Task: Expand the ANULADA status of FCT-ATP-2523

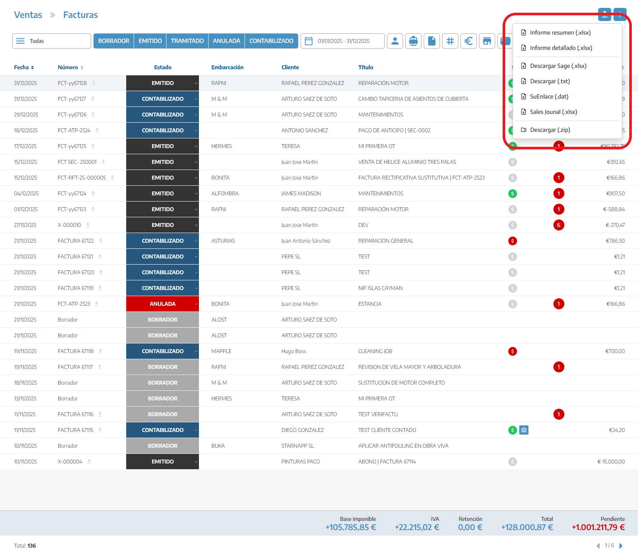Action: pos(163,304)
